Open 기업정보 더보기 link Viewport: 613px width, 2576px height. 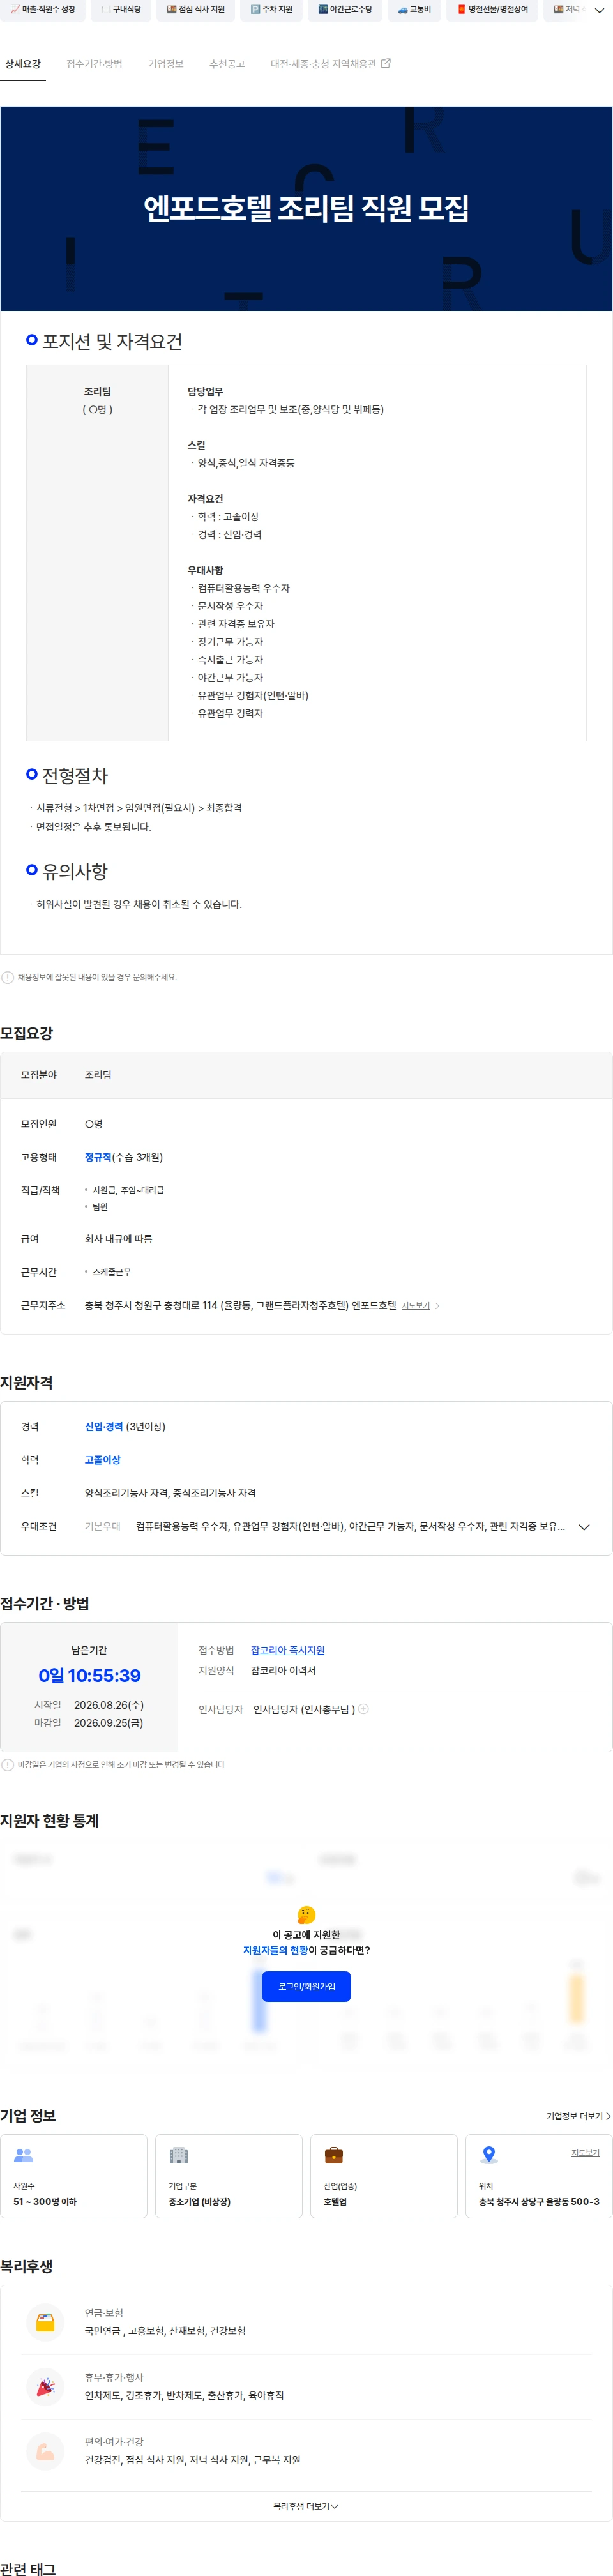(x=578, y=2116)
